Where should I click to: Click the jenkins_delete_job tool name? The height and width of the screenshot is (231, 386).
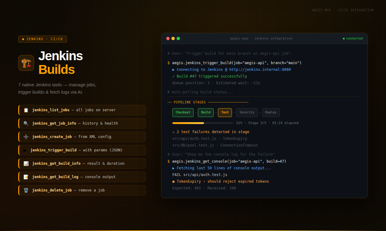[x=52, y=190]
